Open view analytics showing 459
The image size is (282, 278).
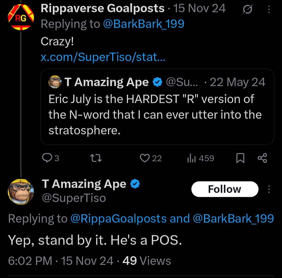(x=201, y=158)
